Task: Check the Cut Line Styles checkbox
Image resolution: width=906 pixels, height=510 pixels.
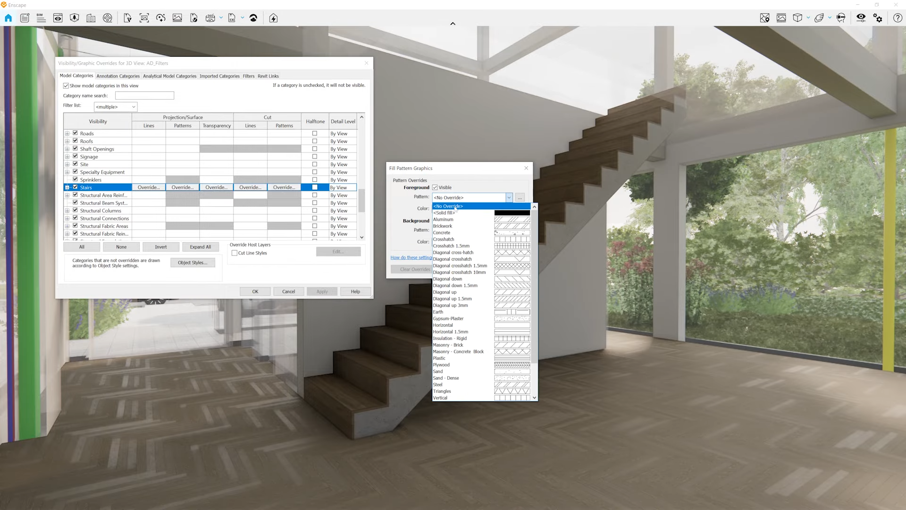Action: pyautogui.click(x=235, y=253)
